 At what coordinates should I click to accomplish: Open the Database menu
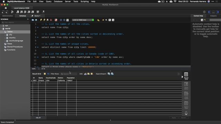pos(58,1)
